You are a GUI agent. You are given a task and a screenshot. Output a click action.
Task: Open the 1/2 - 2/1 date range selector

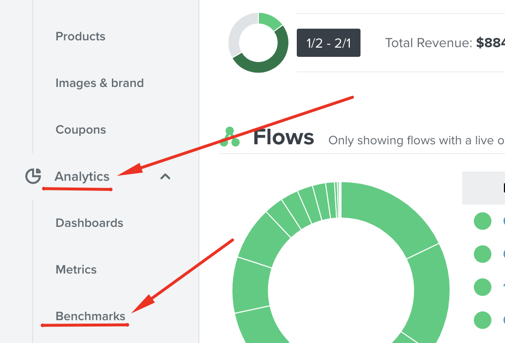pyautogui.click(x=328, y=43)
